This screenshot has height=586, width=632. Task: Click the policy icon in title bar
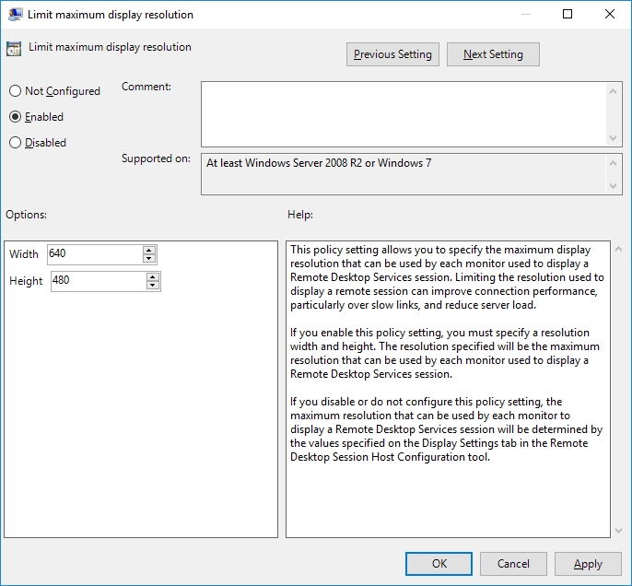coord(16,15)
